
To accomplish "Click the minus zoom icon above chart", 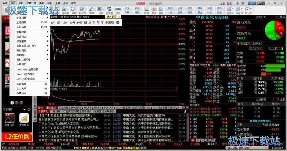I will coord(169,17).
